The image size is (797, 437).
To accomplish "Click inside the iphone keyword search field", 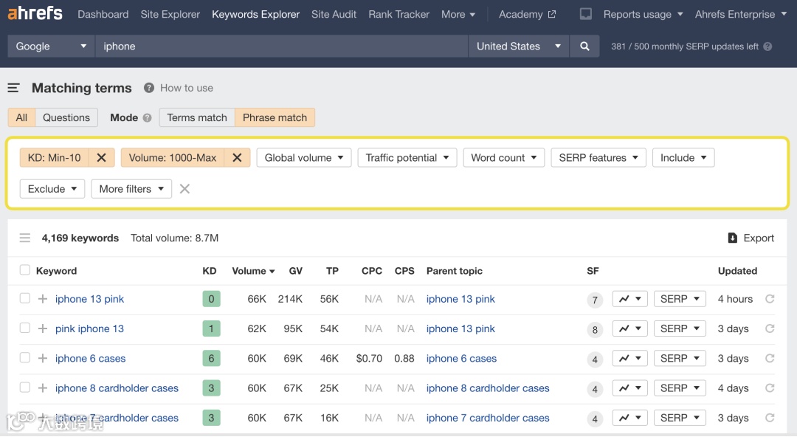I will [x=280, y=47].
